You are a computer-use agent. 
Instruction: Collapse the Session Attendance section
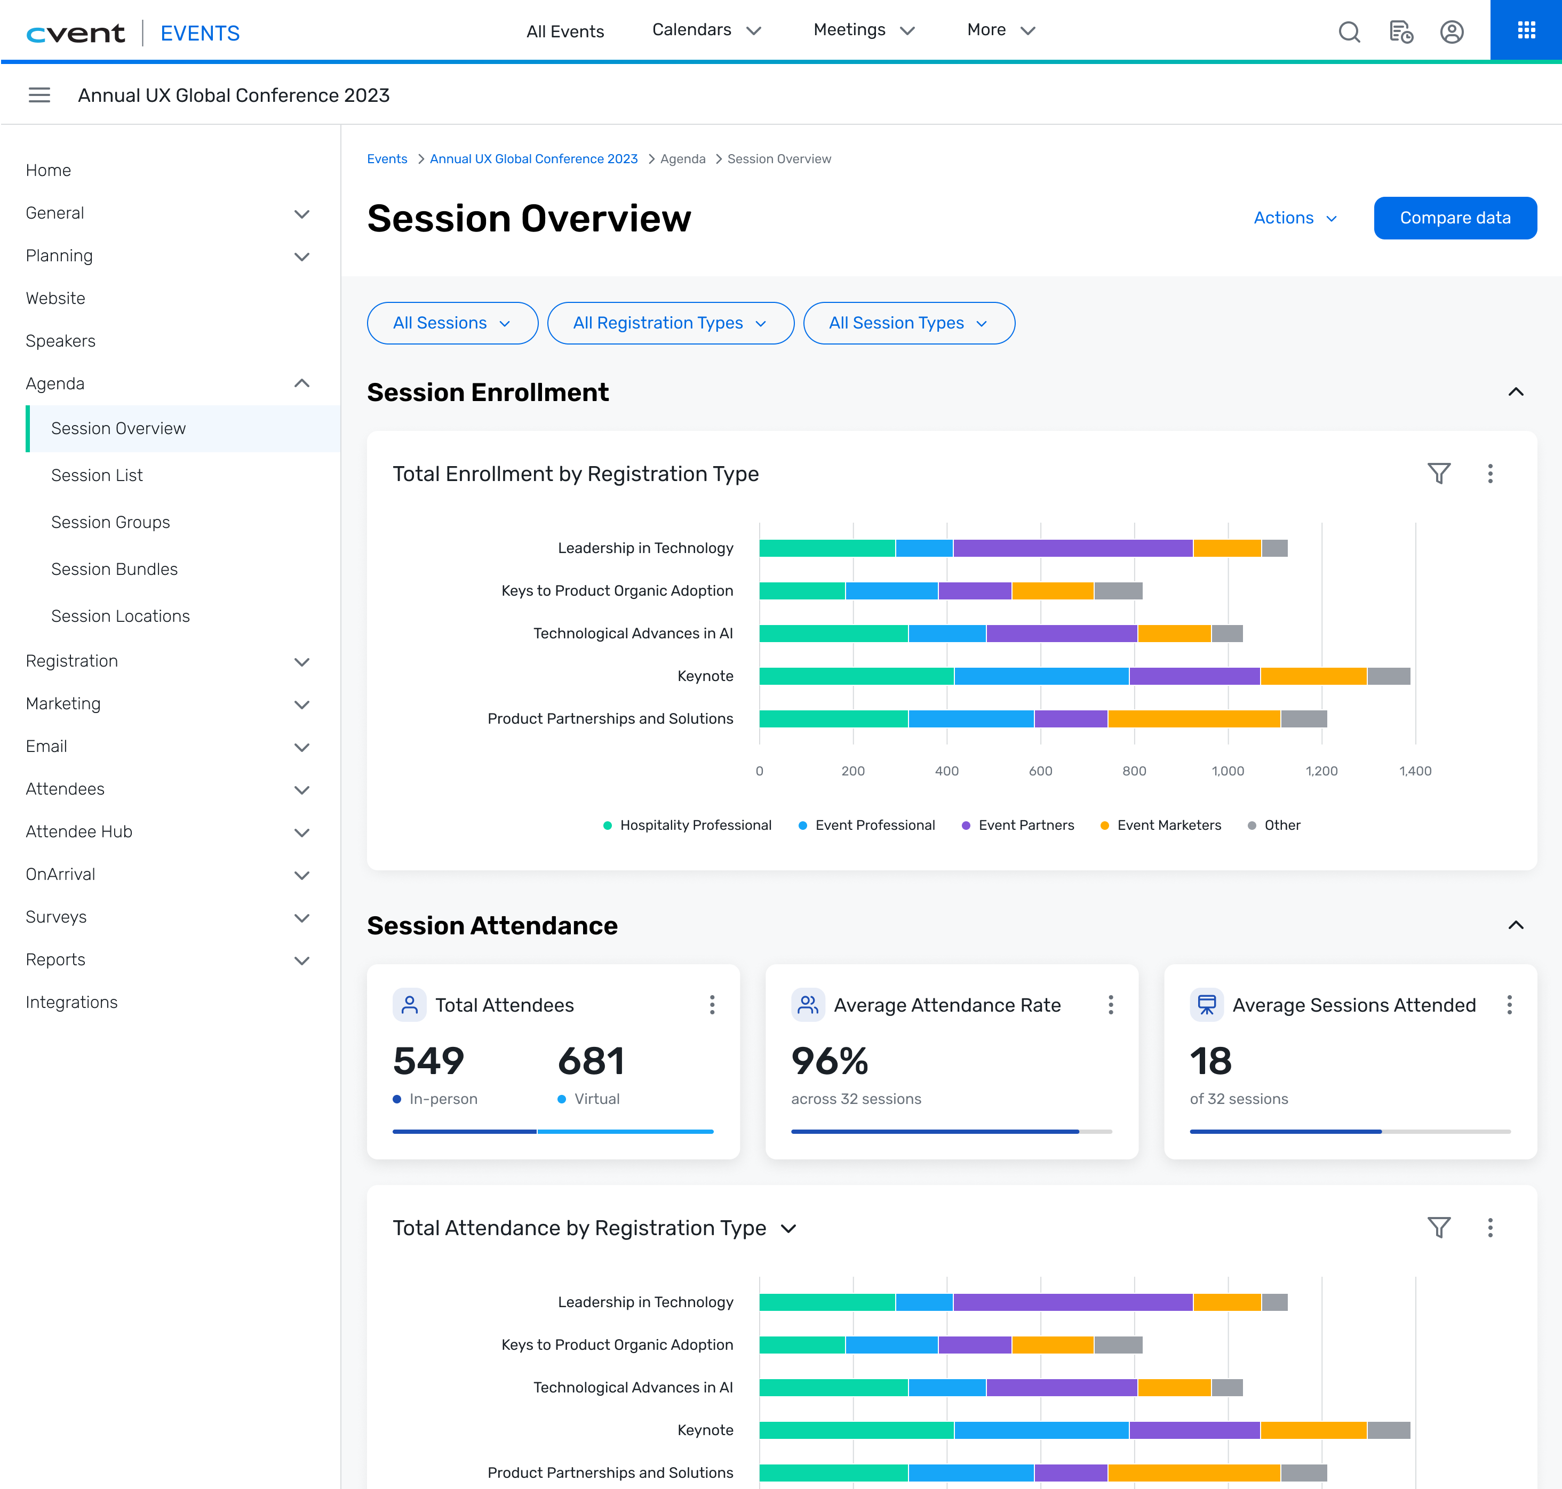pyautogui.click(x=1516, y=925)
